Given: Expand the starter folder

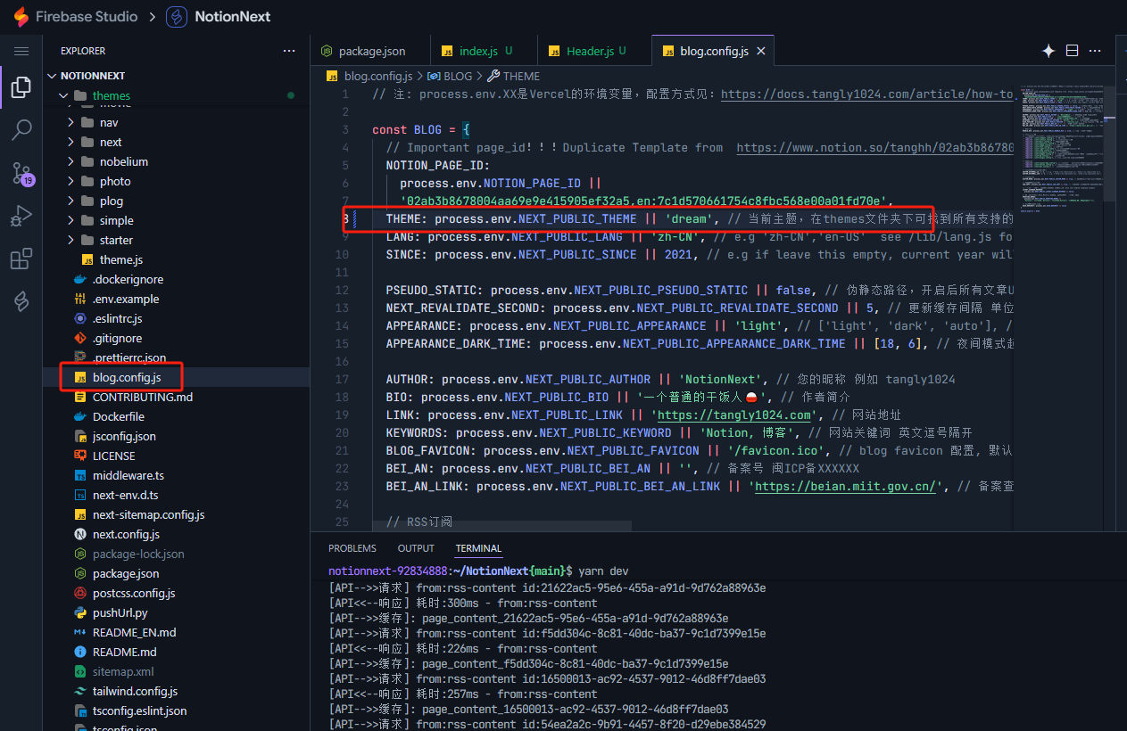Looking at the screenshot, I should pos(71,240).
